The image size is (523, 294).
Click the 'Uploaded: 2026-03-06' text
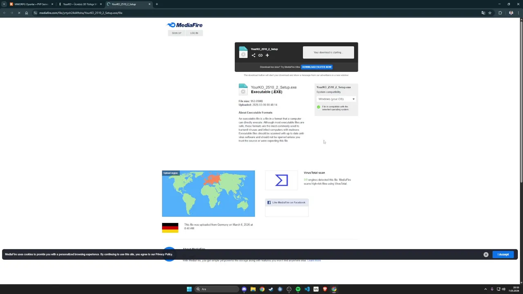click(x=258, y=105)
